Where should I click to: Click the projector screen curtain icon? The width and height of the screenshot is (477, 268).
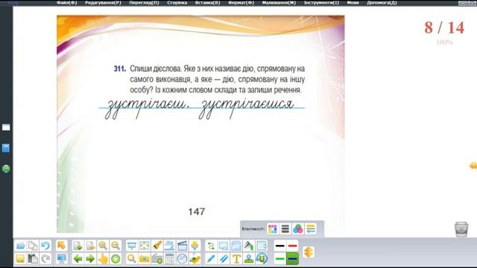[131, 246]
